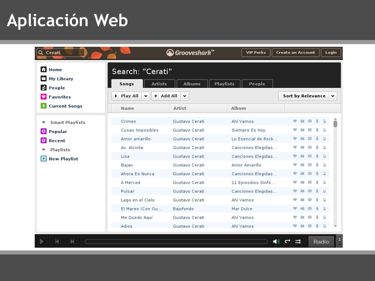375x281 pixels.
Task: Add Av. Alcorta to library folder icon
Action: click(302, 147)
